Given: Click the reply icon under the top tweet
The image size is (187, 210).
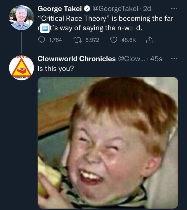Looking at the screenshot, I should [41, 40].
